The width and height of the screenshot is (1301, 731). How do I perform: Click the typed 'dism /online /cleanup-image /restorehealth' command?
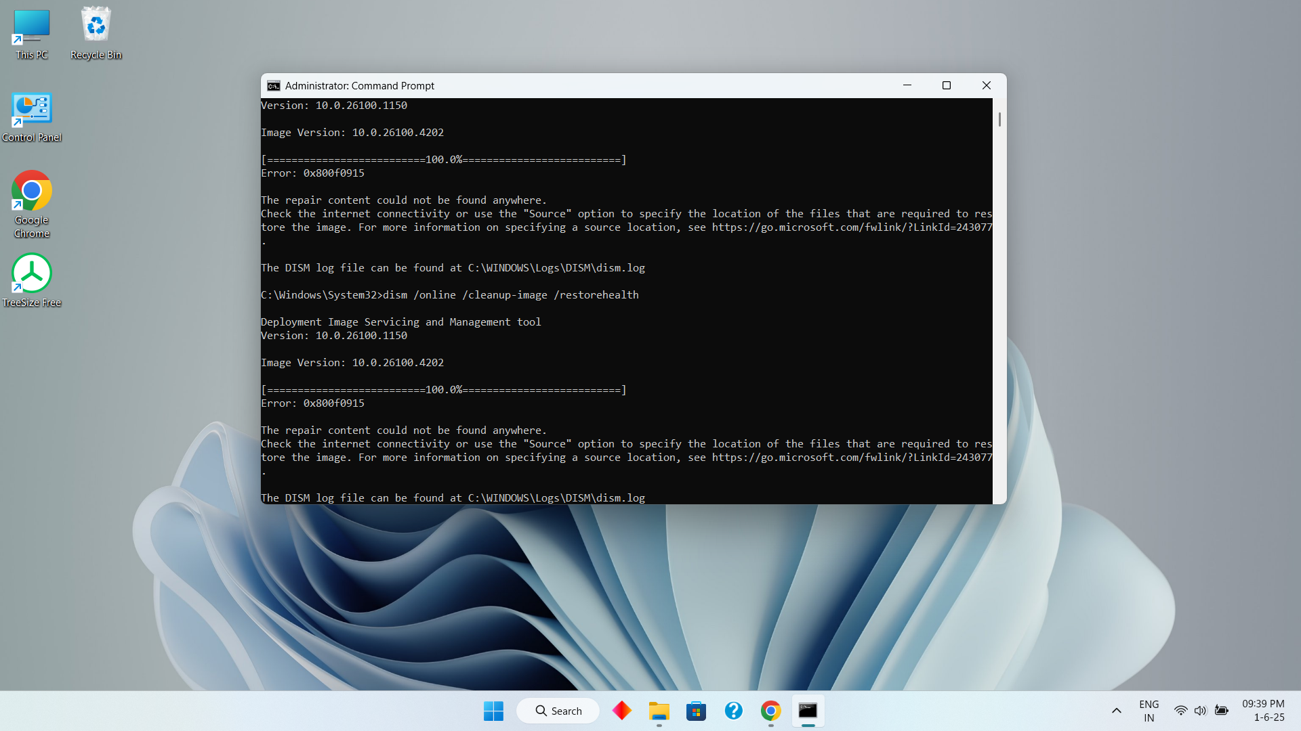511,295
